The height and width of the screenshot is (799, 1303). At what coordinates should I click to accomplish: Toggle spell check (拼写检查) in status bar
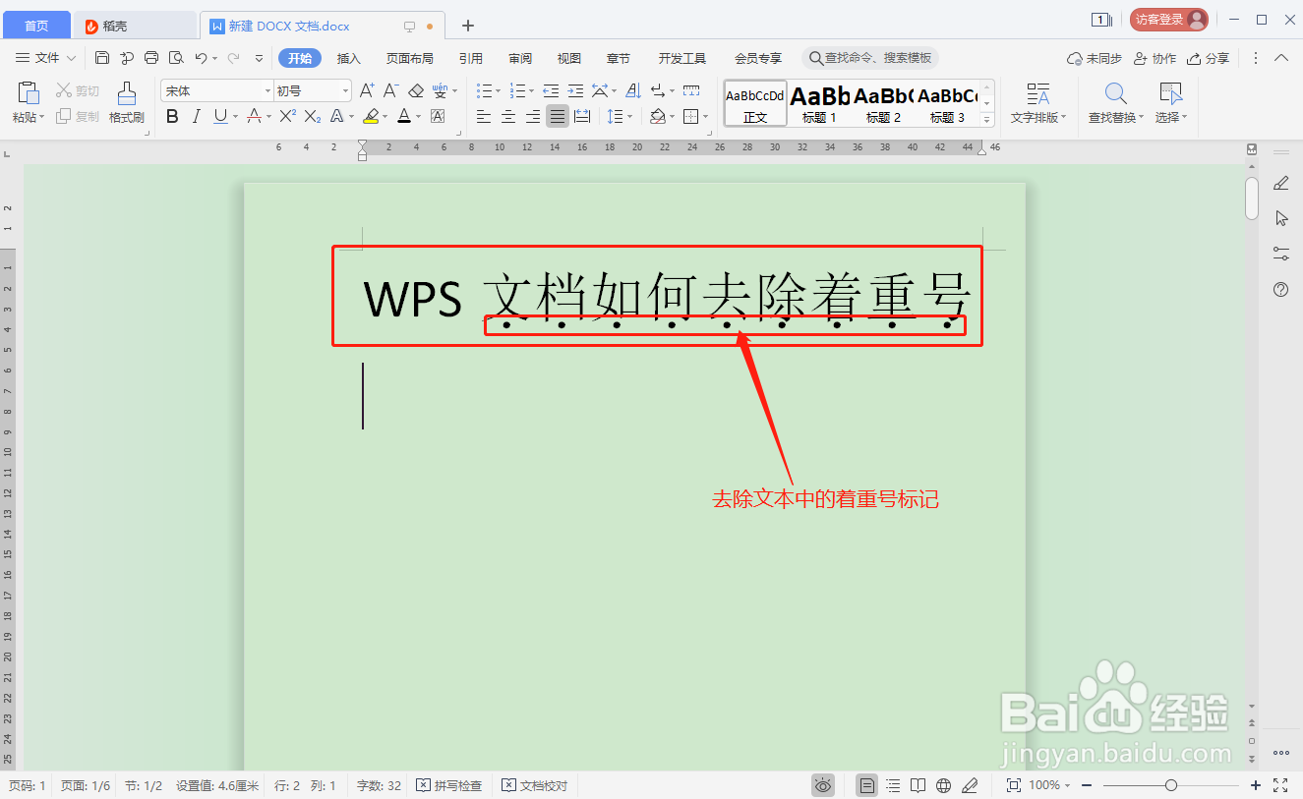coord(448,785)
